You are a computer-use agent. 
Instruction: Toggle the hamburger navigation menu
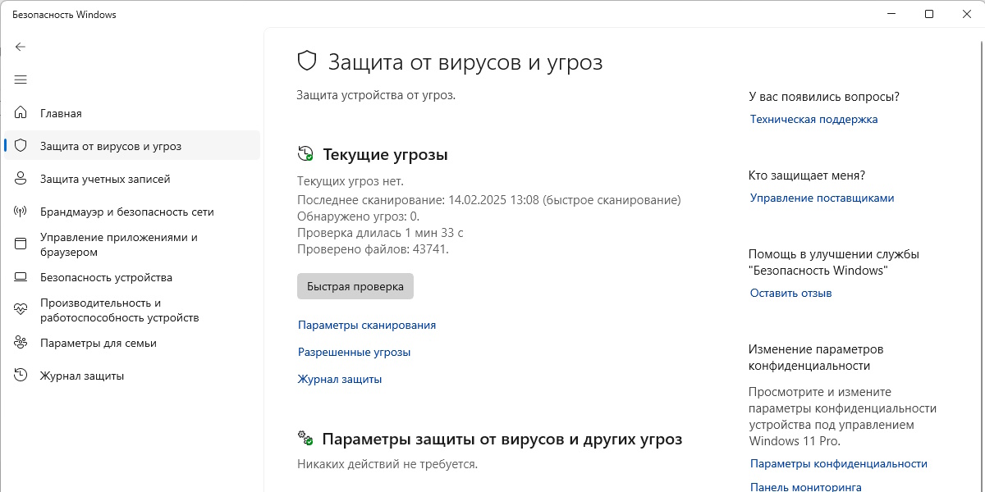pos(21,80)
